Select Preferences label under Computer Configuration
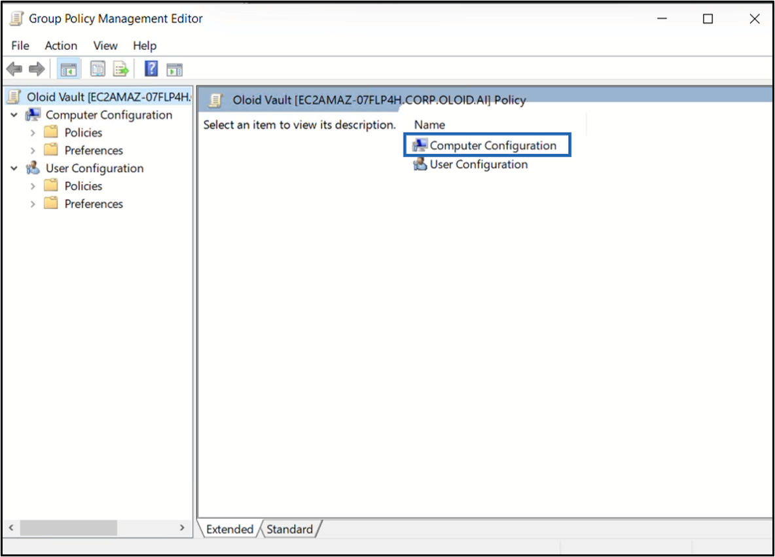Viewport: 775px width, 557px height. click(94, 151)
